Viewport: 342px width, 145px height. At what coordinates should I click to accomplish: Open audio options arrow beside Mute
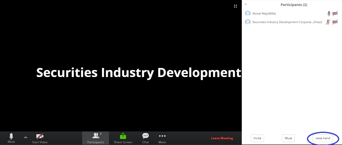coord(26,137)
